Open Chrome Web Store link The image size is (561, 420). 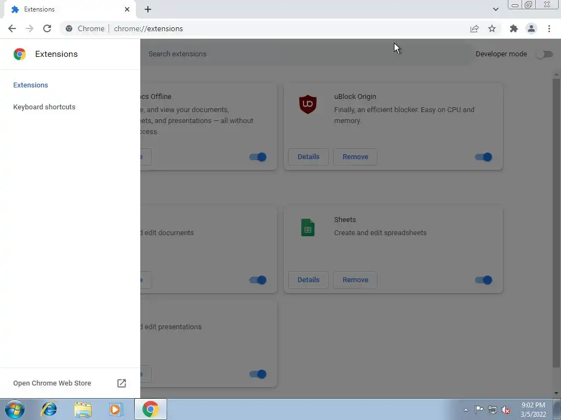(x=52, y=383)
